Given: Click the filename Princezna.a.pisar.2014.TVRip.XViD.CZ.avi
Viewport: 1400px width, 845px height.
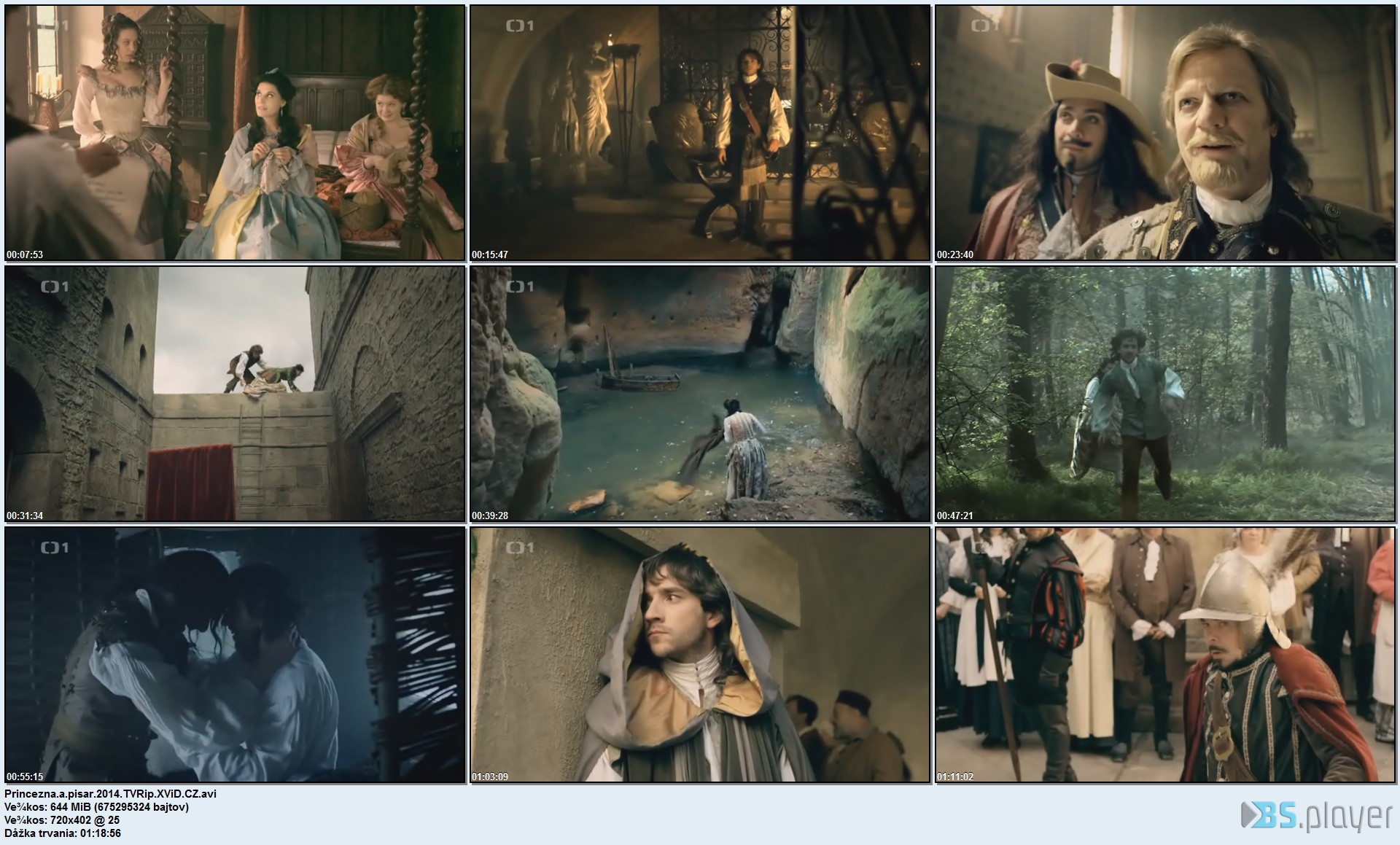Looking at the screenshot, I should (x=111, y=794).
